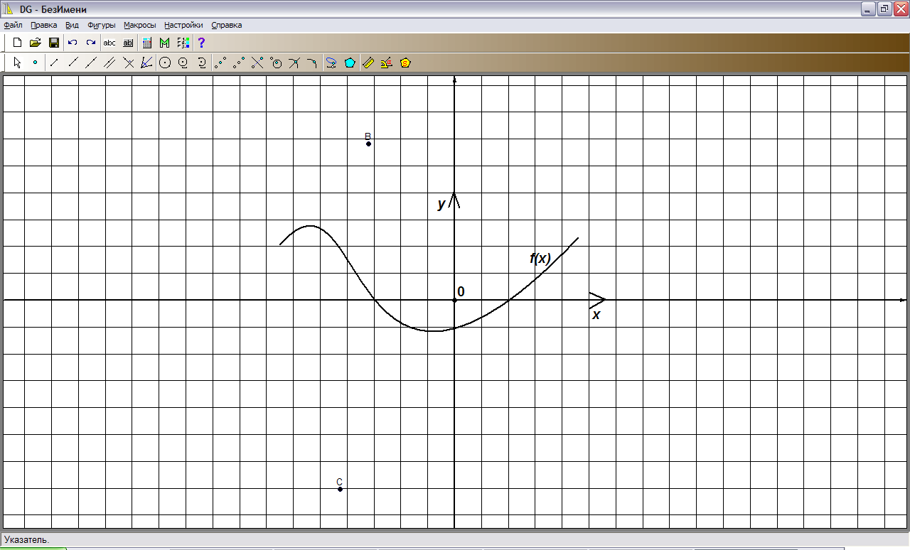This screenshot has height=550, width=910.
Task: Create a new document with the blank page icon
Action: (x=17, y=43)
